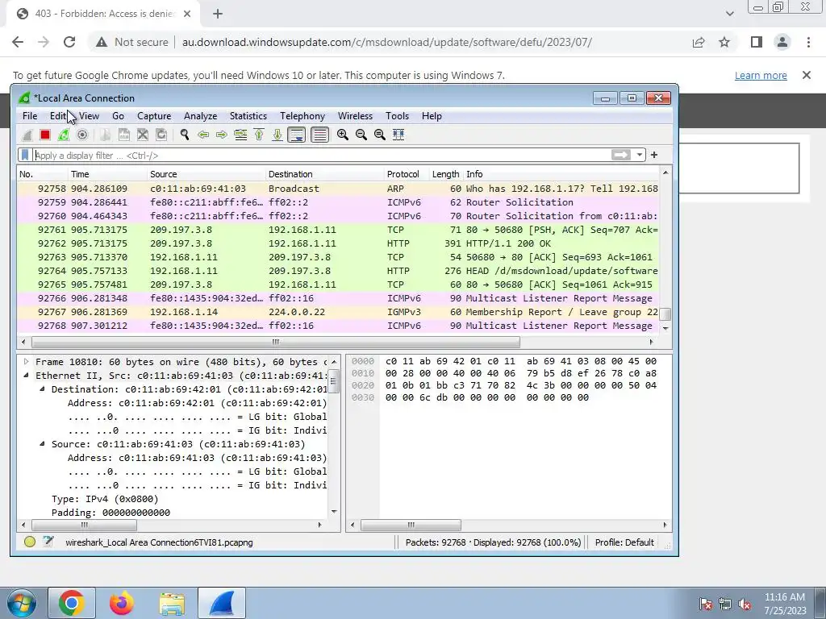The width and height of the screenshot is (826, 619).
Task: Go forward in packet history arrow
Action: pyautogui.click(x=221, y=135)
